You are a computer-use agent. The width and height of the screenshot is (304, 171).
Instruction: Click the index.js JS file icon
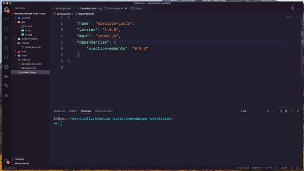(x=19, y=60)
